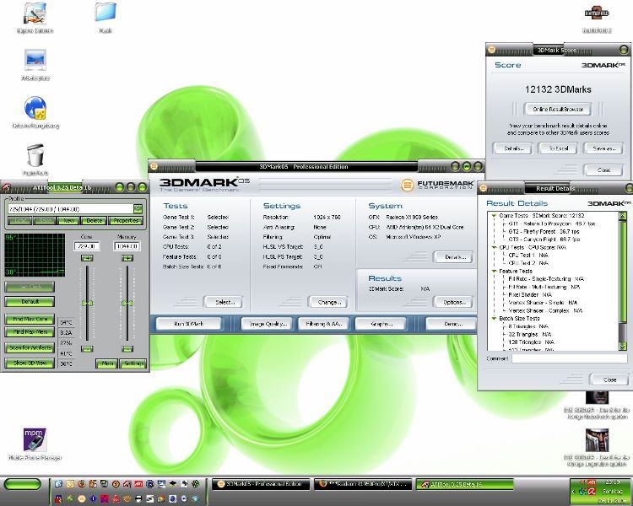This screenshot has width=633, height=506.
Task: Click Find Max Mem in ATITool
Action: coord(30,332)
